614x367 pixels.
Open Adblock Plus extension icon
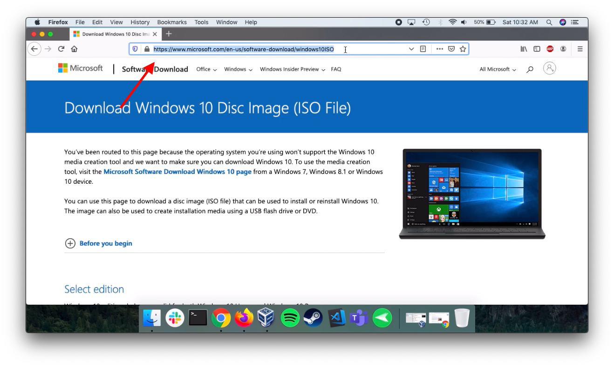pos(550,49)
